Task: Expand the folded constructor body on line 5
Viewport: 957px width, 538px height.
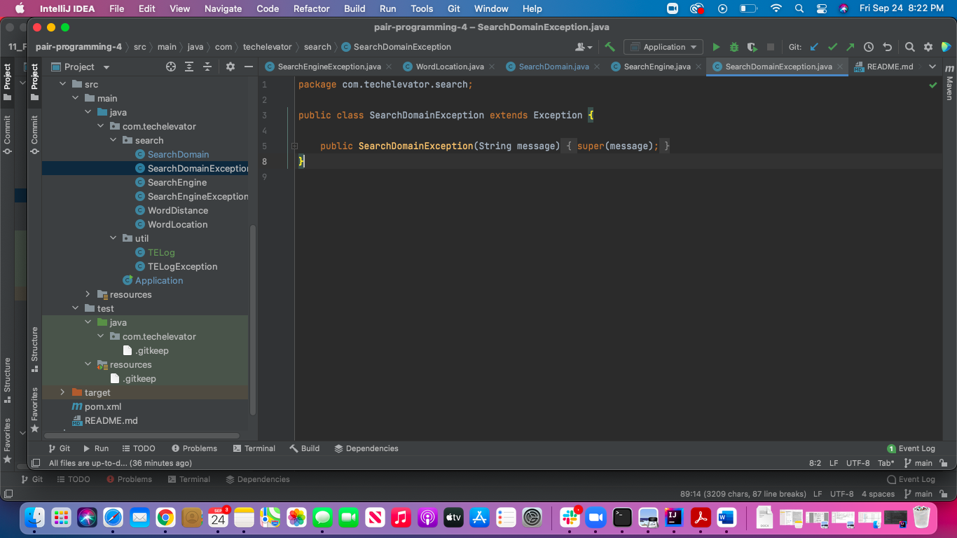Action: (294, 146)
